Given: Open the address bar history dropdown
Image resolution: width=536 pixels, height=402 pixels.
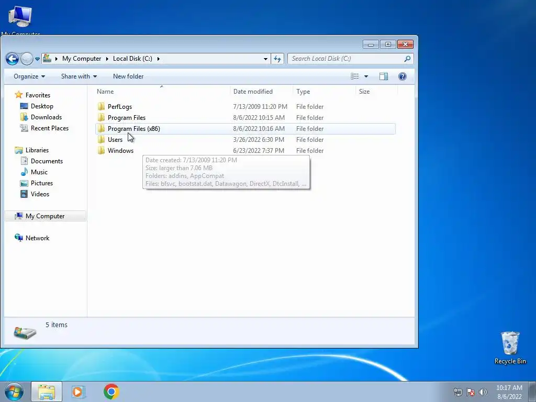Looking at the screenshot, I should click(x=265, y=59).
